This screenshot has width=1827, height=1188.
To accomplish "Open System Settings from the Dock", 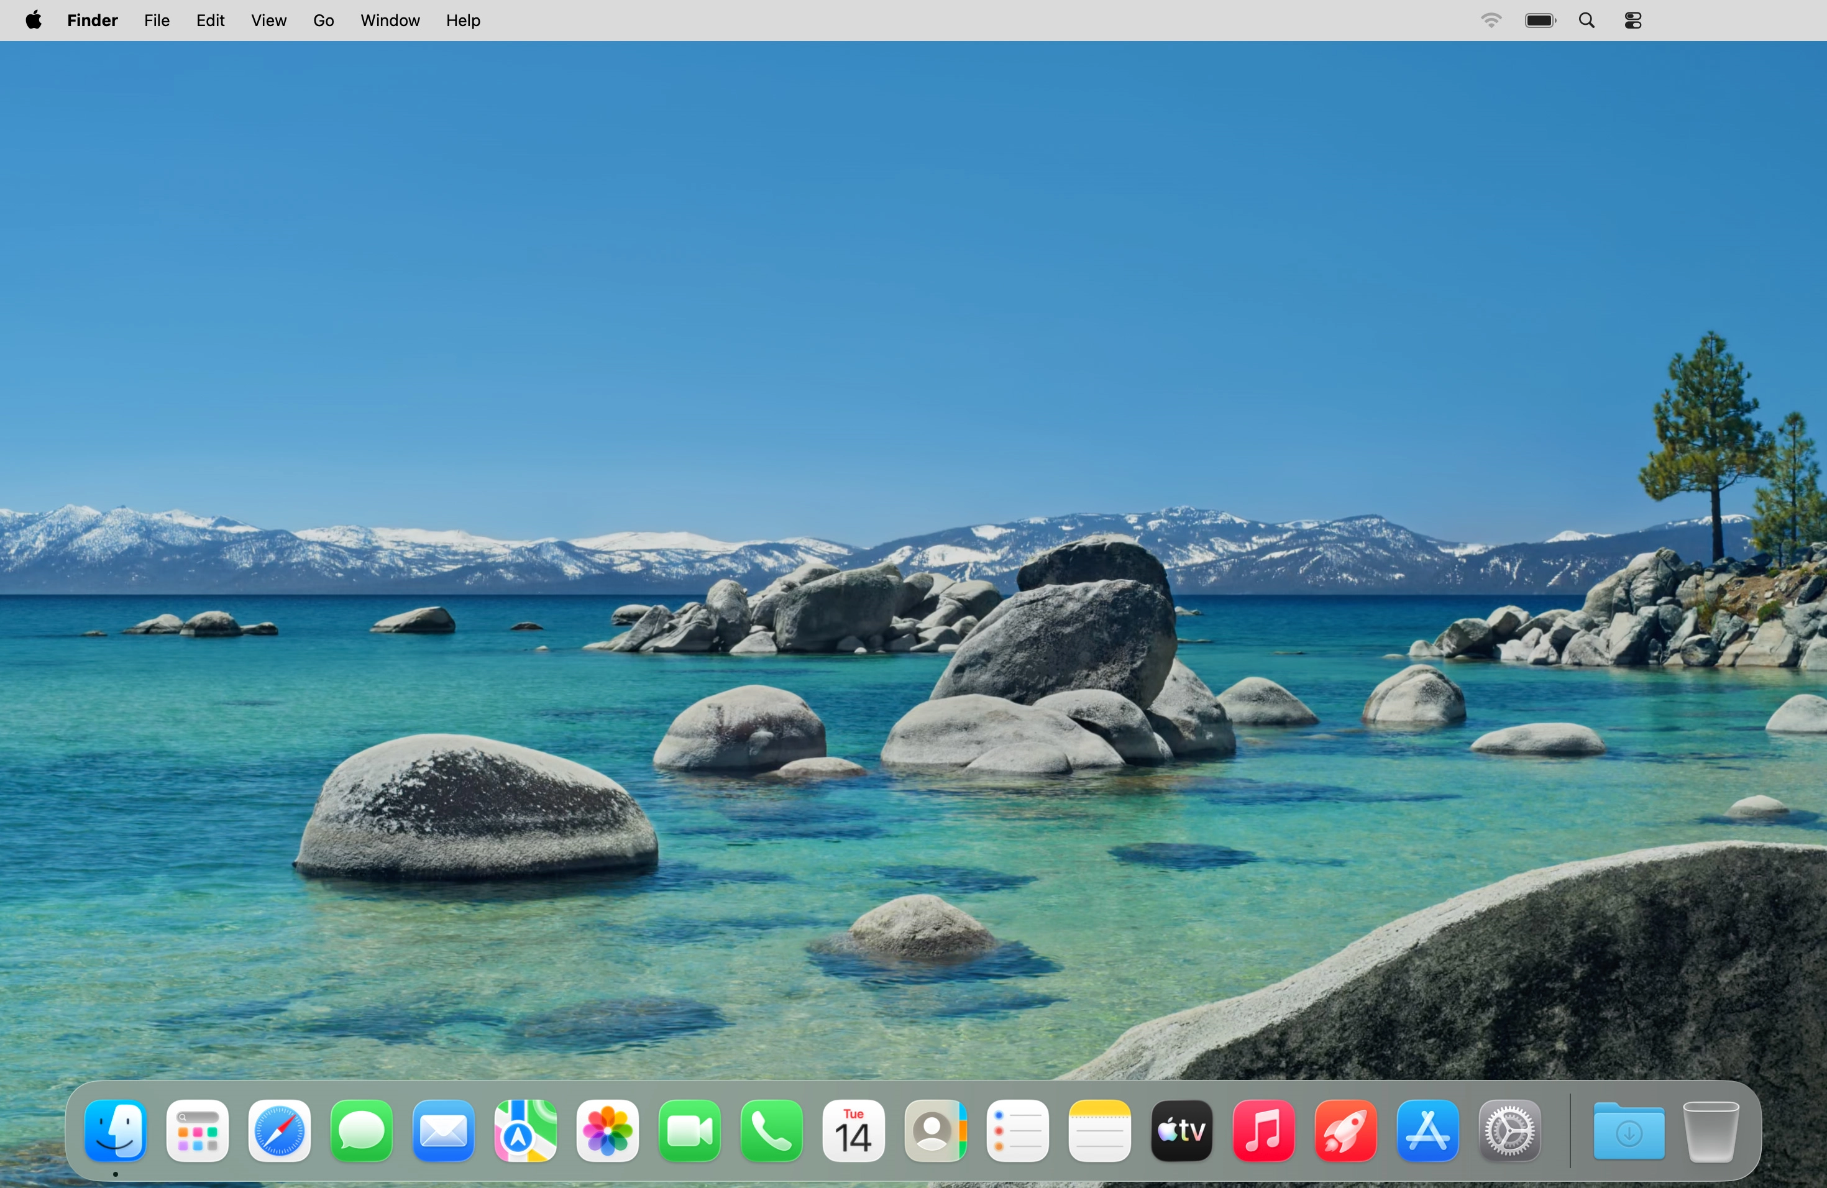I will [1510, 1131].
